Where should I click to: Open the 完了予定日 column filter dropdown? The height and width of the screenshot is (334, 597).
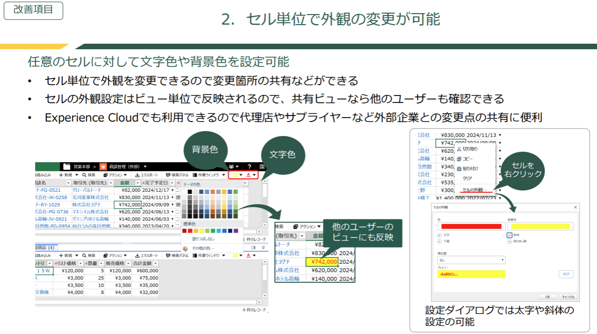(172, 183)
